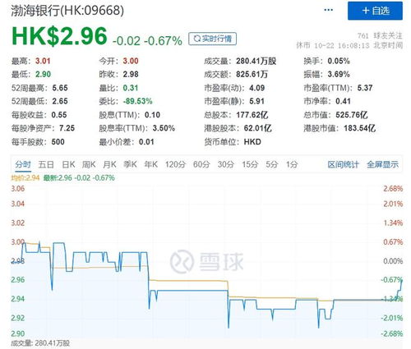The width and height of the screenshot is (411, 349).
Task: Click the 每手股数 value 500
Action: click(58, 142)
